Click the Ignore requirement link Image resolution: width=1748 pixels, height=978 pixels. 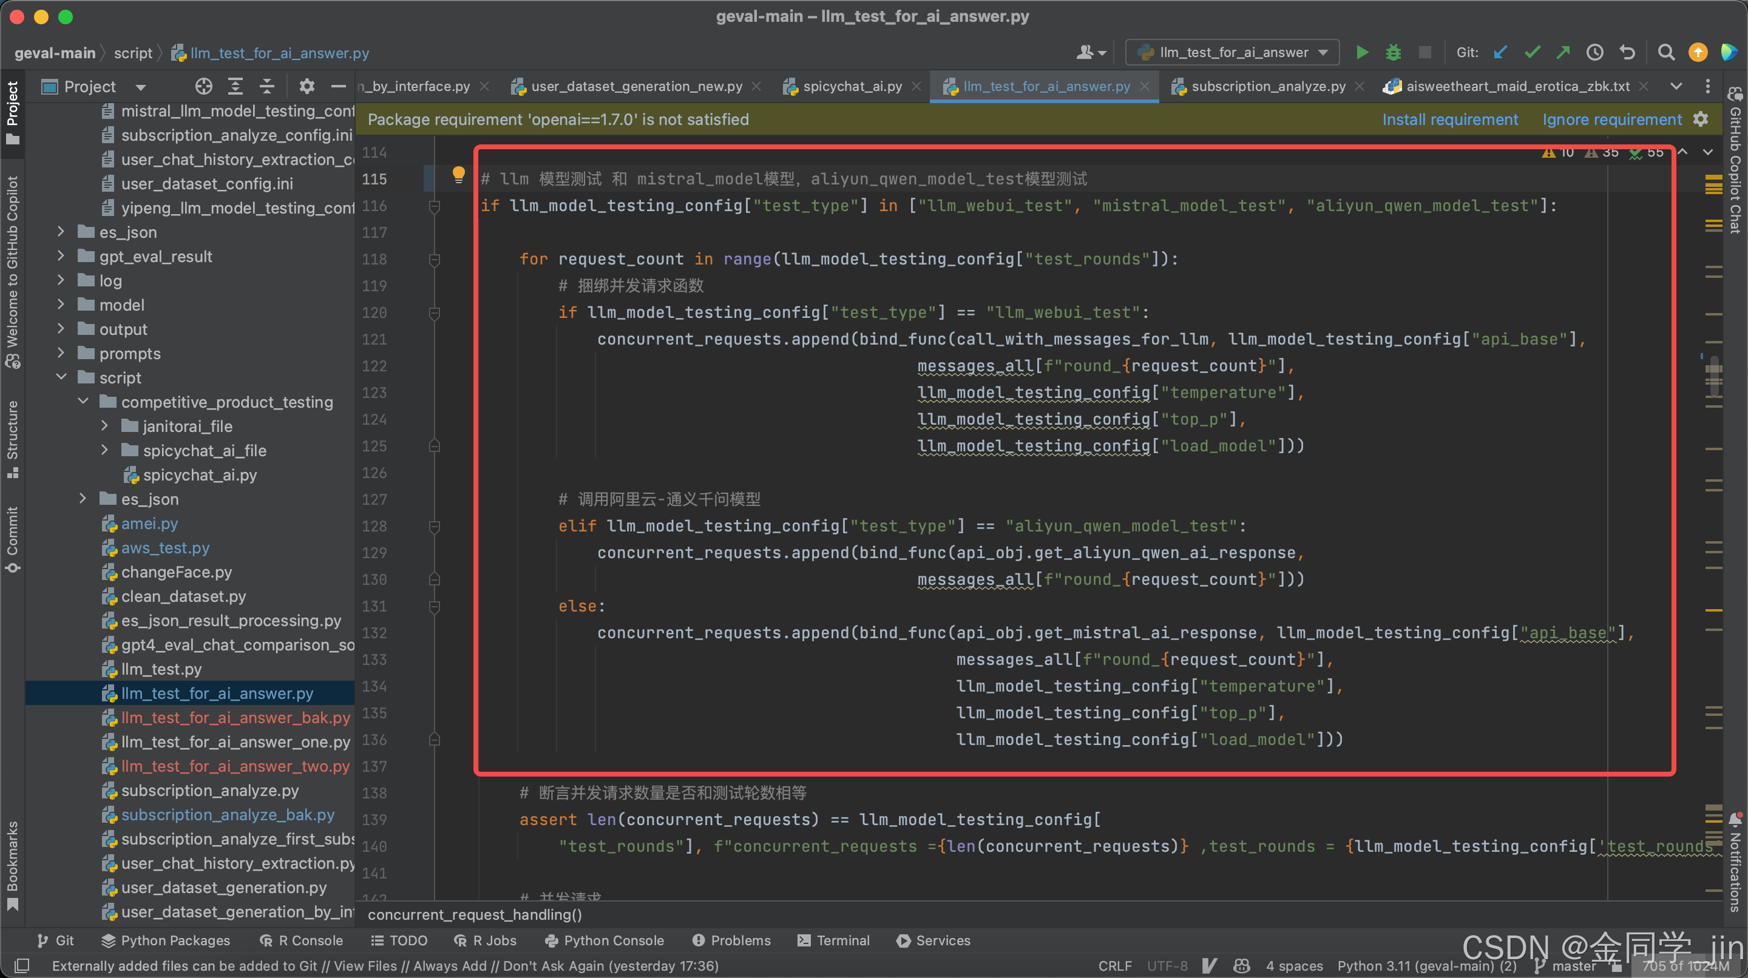pyautogui.click(x=1611, y=120)
